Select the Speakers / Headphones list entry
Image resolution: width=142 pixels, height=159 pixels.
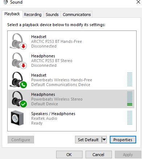[71, 118]
